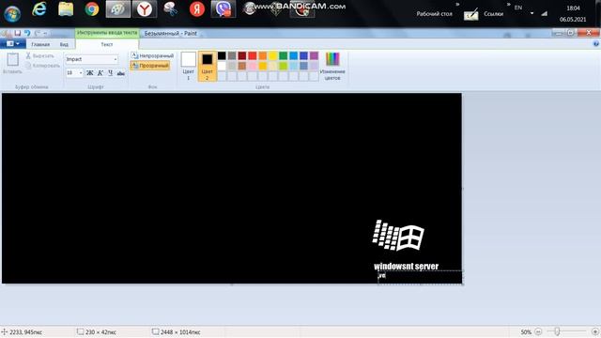Expand the customize quick access toolbar arrow

[46, 34]
